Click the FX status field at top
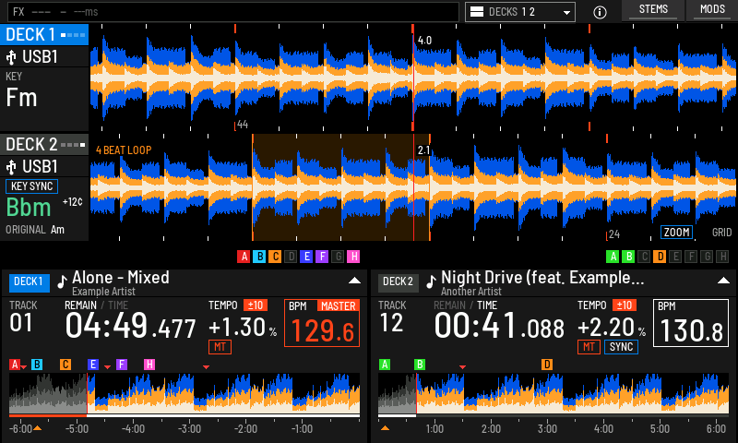Viewport: 738px width, 443px height. click(x=233, y=12)
